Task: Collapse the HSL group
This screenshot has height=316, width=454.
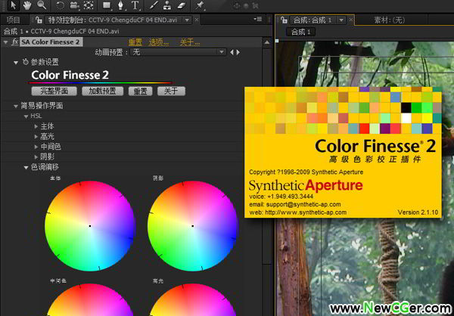Action: click(26, 116)
